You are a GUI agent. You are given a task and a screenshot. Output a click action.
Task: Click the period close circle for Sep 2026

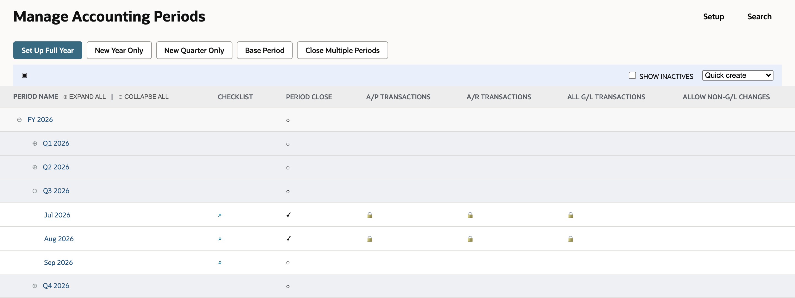pyautogui.click(x=288, y=263)
